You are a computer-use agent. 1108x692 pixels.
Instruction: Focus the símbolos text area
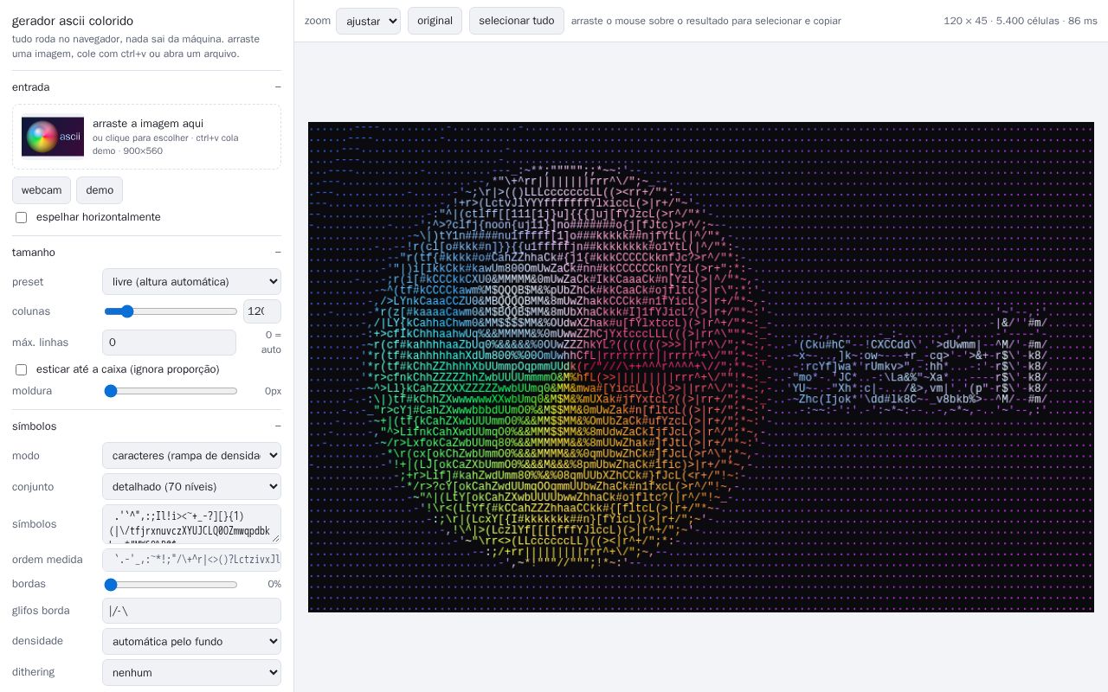(x=191, y=524)
